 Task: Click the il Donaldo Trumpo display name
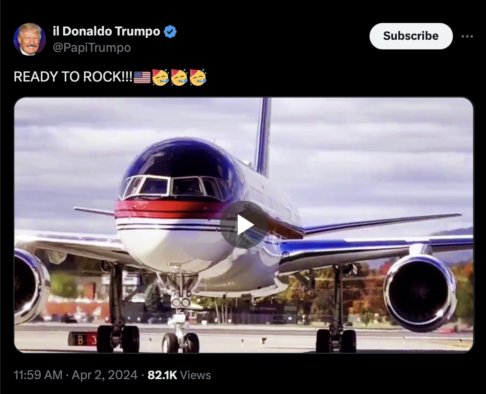tap(106, 32)
